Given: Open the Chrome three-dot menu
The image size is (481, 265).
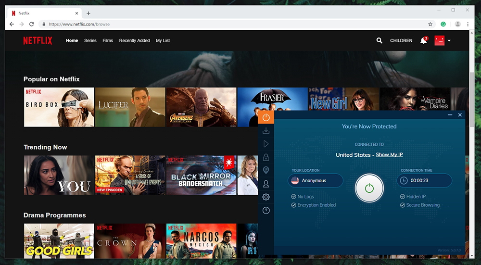Looking at the screenshot, I should pyautogui.click(x=468, y=24).
